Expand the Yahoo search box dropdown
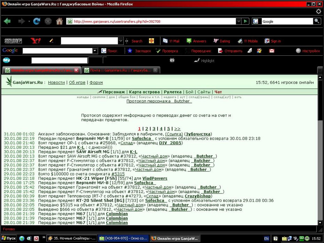Viewport: 324px width, 243px height. tap(121, 41)
